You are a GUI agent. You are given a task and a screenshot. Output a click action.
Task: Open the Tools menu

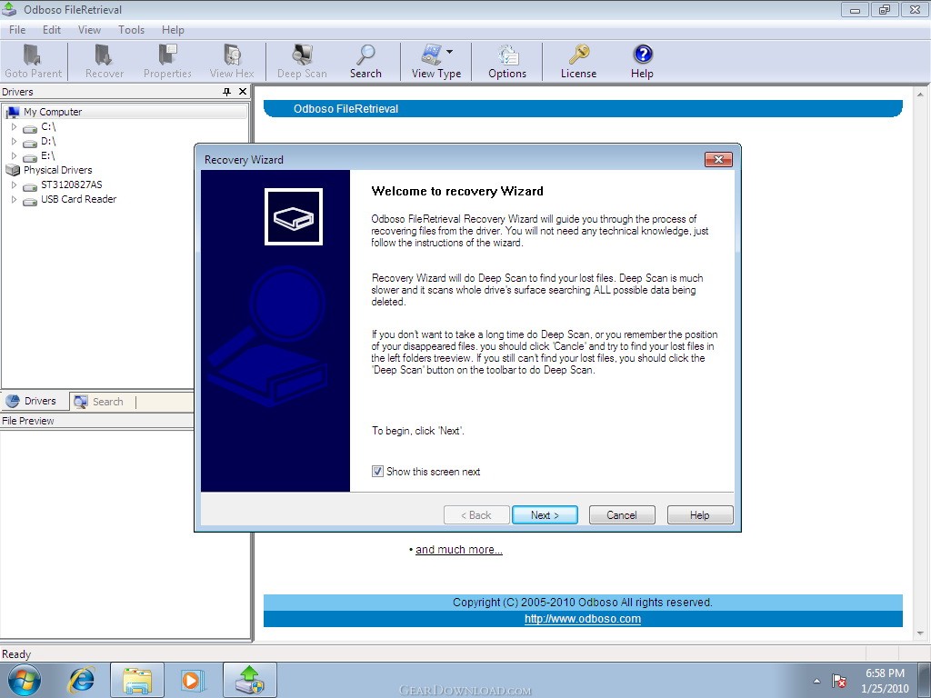pyautogui.click(x=131, y=30)
